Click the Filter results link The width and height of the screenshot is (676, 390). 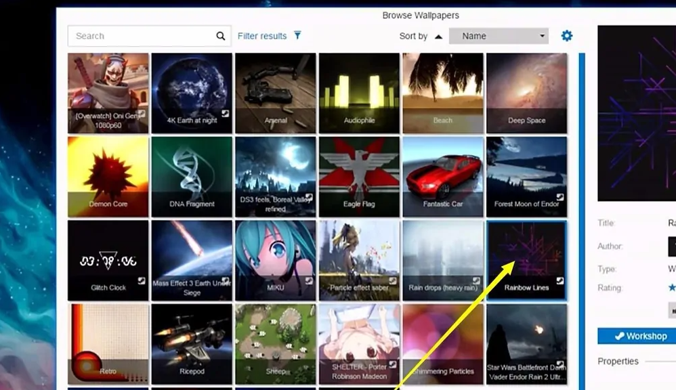pyautogui.click(x=261, y=36)
